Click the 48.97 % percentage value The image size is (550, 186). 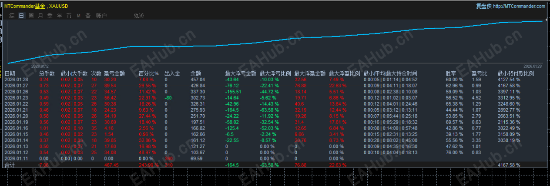(x=148, y=153)
